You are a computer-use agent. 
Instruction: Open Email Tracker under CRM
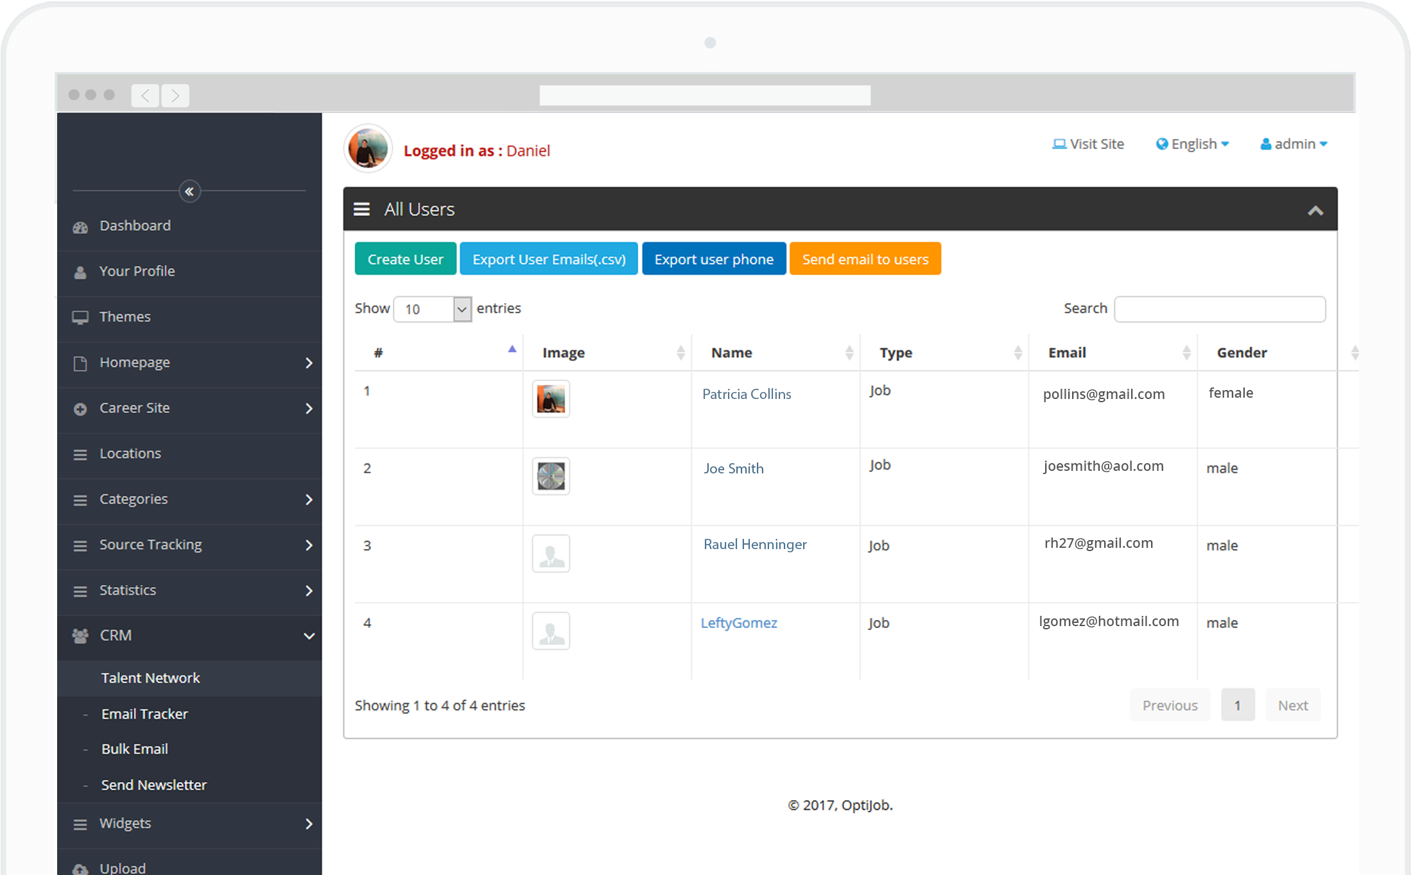click(x=144, y=714)
